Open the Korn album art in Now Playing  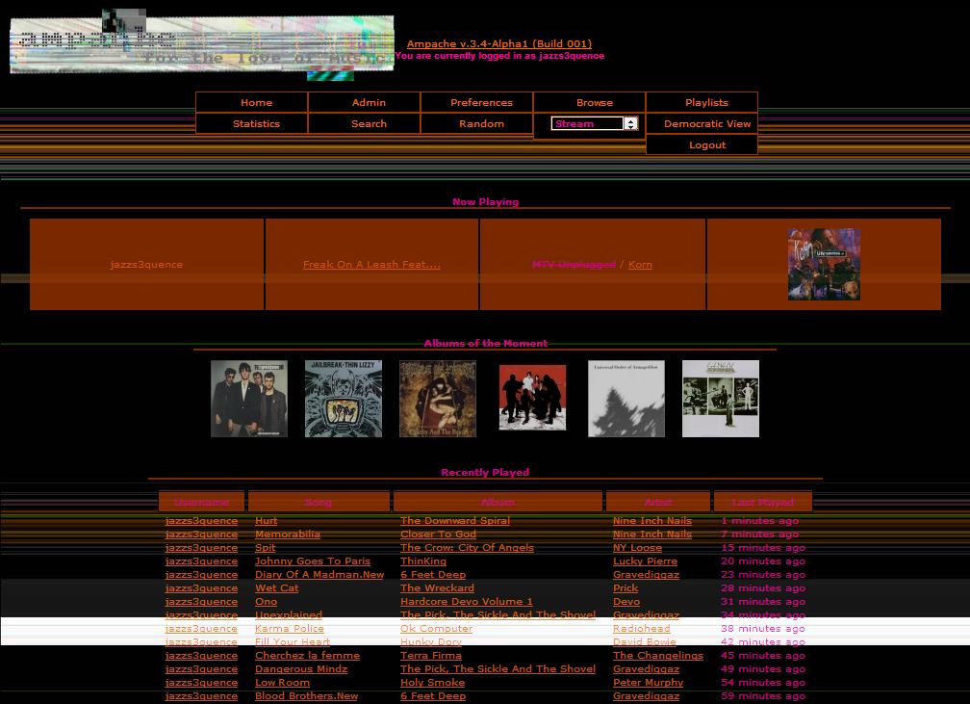pyautogui.click(x=824, y=265)
